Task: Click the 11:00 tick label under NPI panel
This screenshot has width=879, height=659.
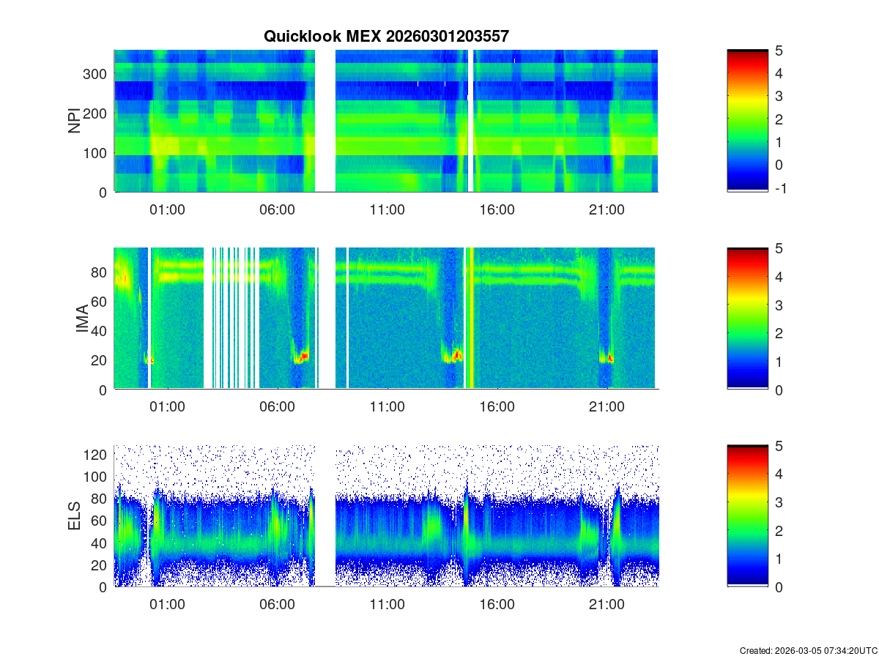Action: (x=387, y=209)
